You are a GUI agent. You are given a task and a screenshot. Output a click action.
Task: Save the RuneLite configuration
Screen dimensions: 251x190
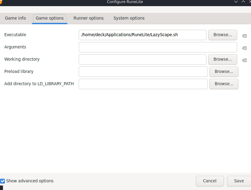point(239,181)
